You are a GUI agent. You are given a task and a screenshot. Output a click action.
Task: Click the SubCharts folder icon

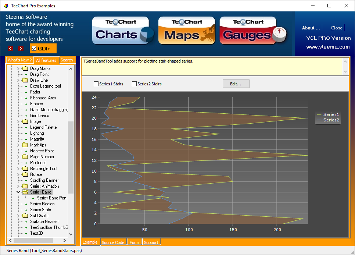pyautogui.click(x=25, y=216)
